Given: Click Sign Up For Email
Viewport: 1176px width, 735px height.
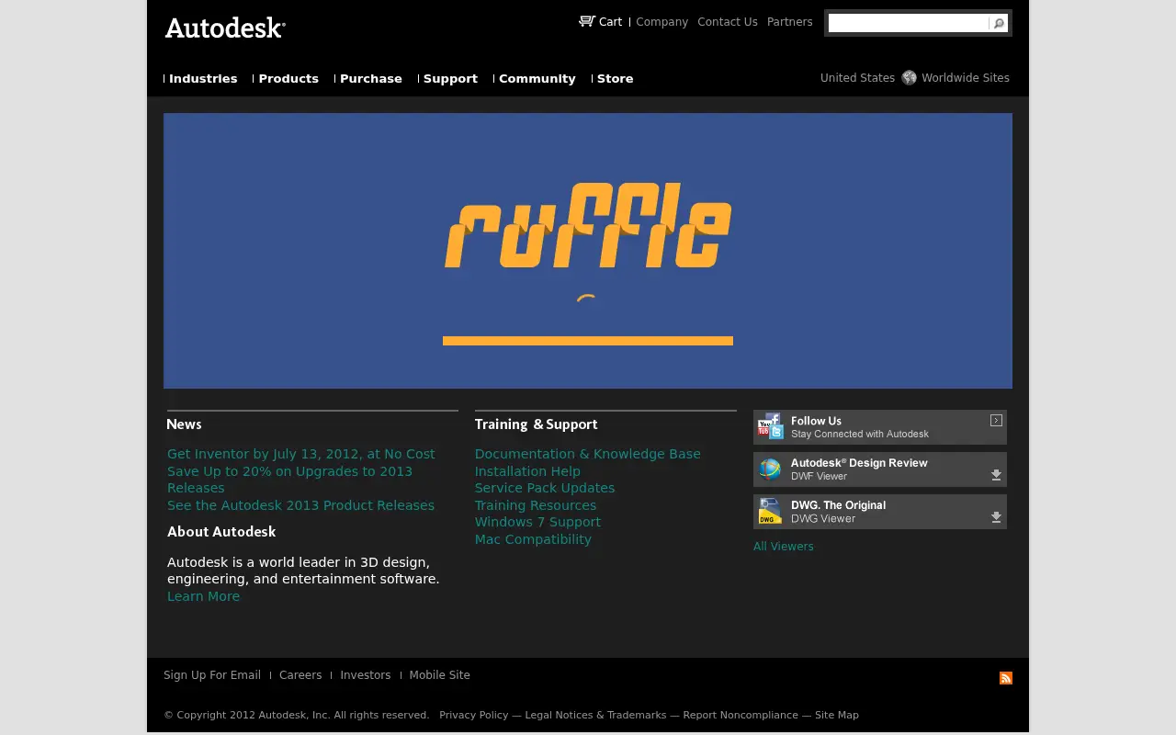Looking at the screenshot, I should [x=212, y=675].
